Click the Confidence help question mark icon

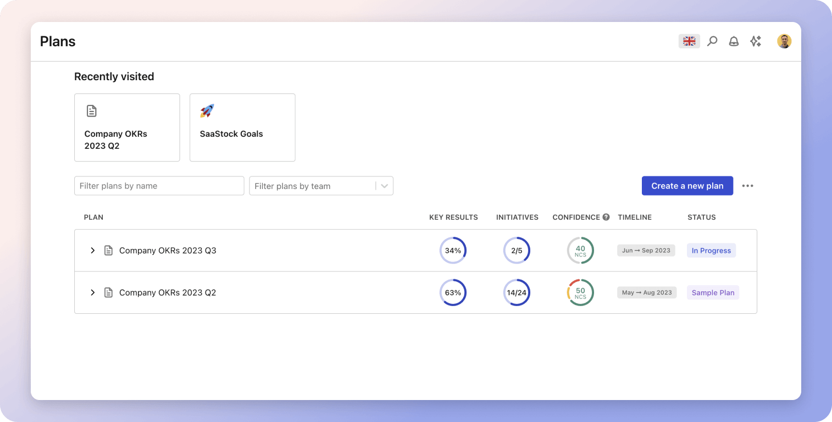click(x=606, y=217)
